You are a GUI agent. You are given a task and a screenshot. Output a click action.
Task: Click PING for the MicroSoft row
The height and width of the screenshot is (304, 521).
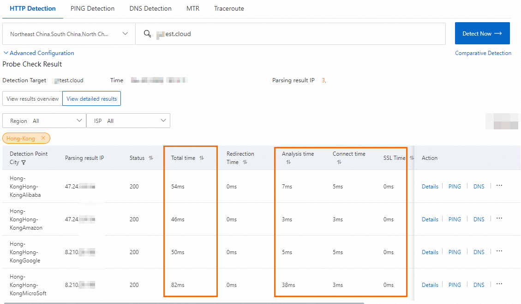tap(455, 285)
